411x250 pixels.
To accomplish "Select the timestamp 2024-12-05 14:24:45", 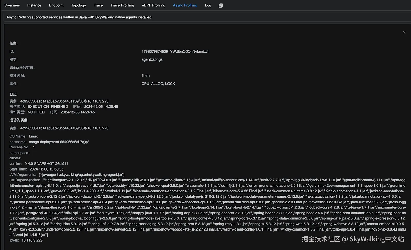I will pyautogui.click(x=78, y=112).
